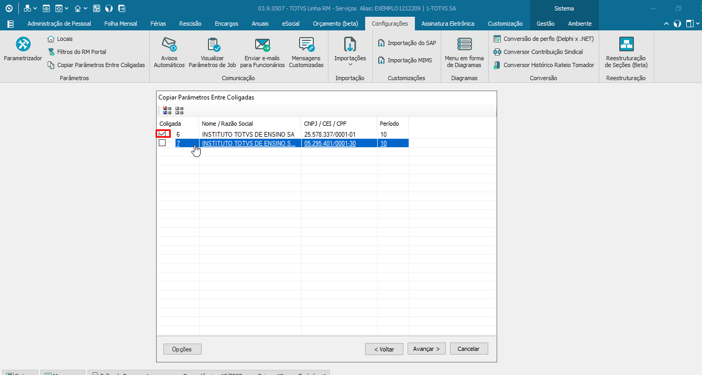Click the four-squares grid icon in title bar

point(96,8)
